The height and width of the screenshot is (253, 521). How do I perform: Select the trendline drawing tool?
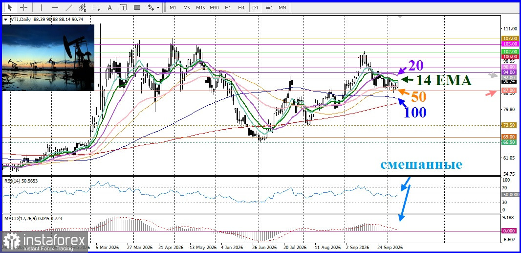(69, 7)
